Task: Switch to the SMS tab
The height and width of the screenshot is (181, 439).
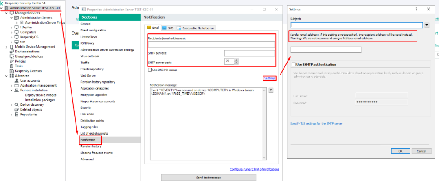Action: 168,28
